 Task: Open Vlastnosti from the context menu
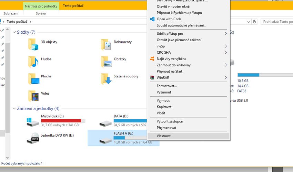[164, 136]
